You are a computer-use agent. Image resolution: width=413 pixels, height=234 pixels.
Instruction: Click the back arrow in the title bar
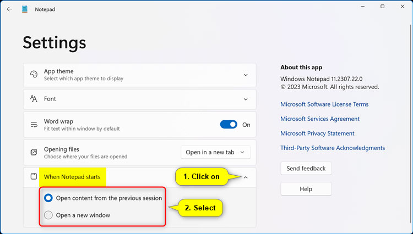[x=9, y=9]
